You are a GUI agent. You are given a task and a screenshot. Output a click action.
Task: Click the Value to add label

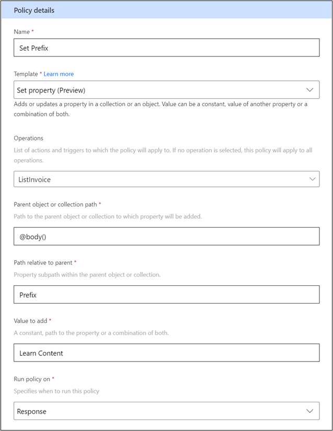point(30,321)
